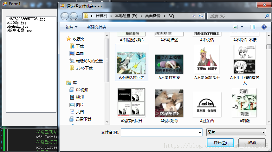Viewport: 272px width, 152px height.
Task: Select 本地磁盘 (E:) in the breadcrumb
Action: (126, 16)
